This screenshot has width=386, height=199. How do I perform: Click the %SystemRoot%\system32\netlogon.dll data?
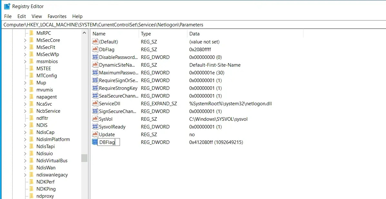coord(231,103)
